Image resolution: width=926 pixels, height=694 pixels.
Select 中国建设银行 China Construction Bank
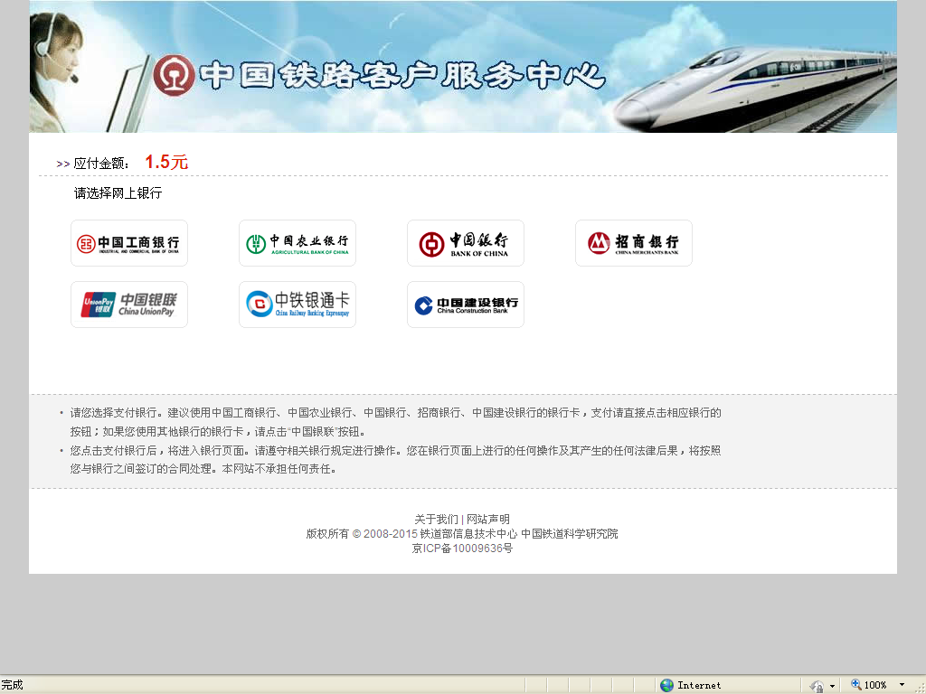(x=466, y=305)
